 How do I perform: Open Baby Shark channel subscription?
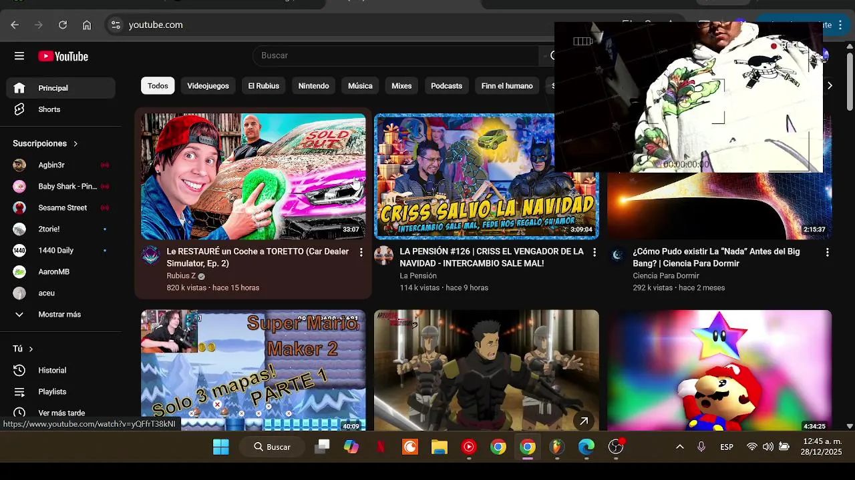point(61,186)
